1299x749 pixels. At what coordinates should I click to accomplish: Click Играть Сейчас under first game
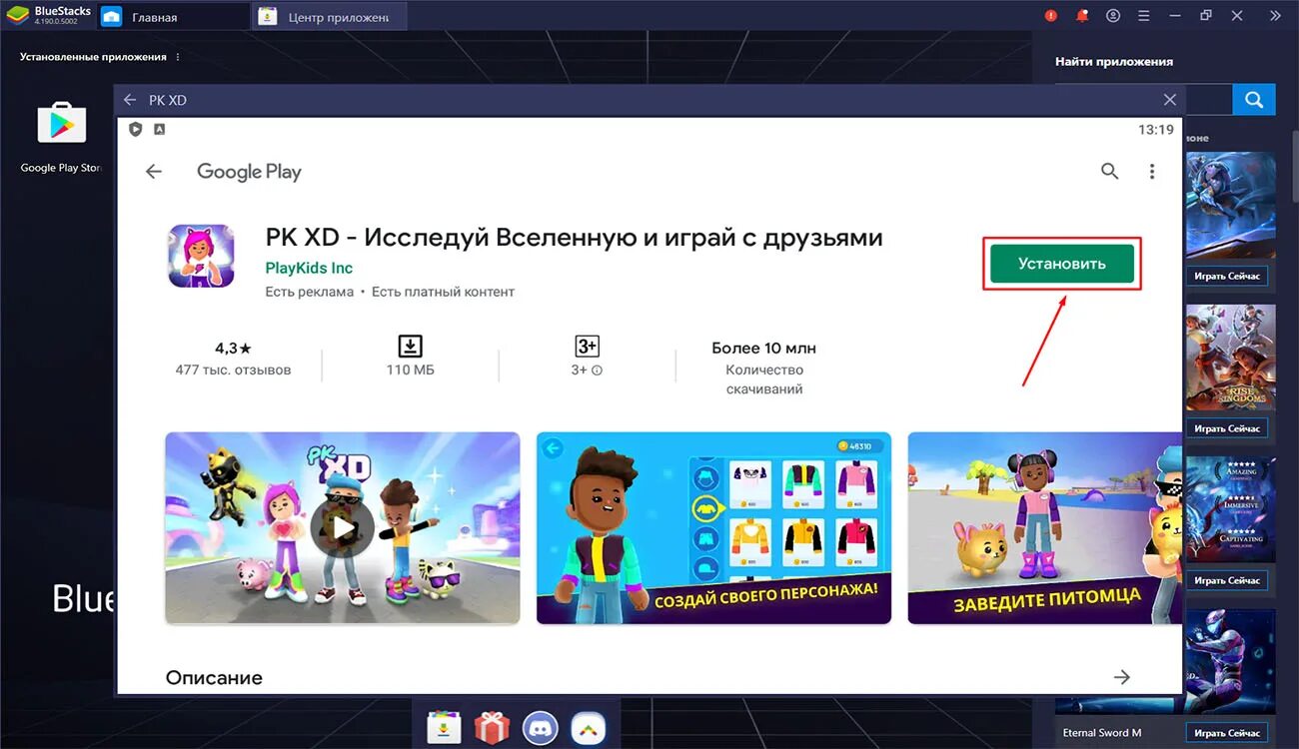pyautogui.click(x=1228, y=276)
